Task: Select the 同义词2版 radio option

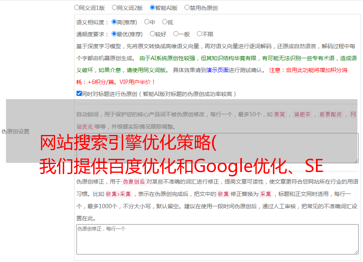Action: click(x=114, y=8)
